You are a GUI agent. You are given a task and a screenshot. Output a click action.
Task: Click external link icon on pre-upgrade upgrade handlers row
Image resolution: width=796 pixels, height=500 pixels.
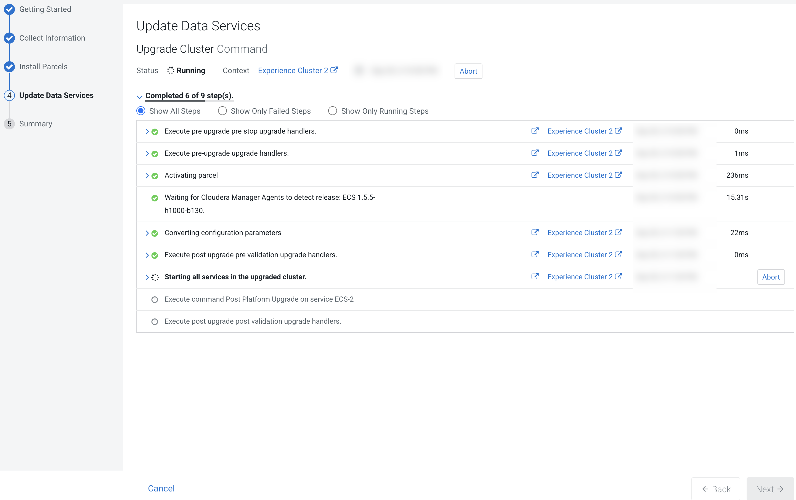(x=535, y=153)
